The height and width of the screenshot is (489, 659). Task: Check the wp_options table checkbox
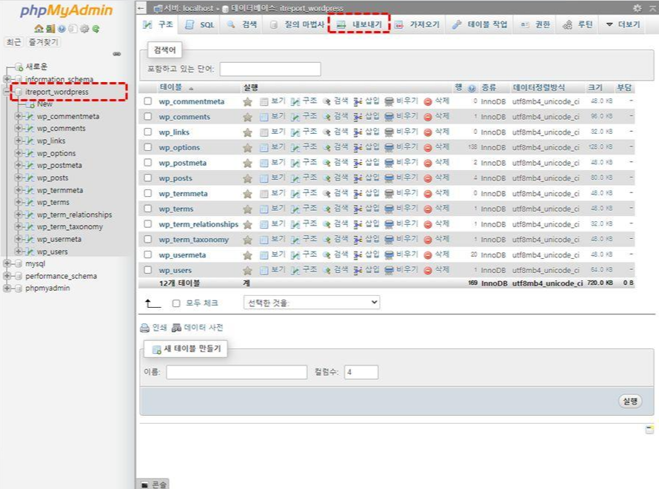(x=147, y=147)
